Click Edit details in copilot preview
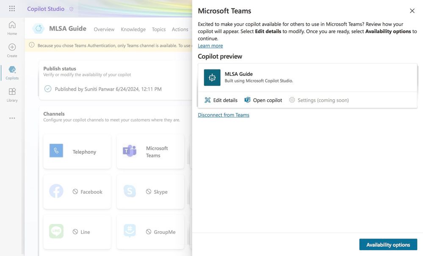423x256 pixels. pos(221,100)
